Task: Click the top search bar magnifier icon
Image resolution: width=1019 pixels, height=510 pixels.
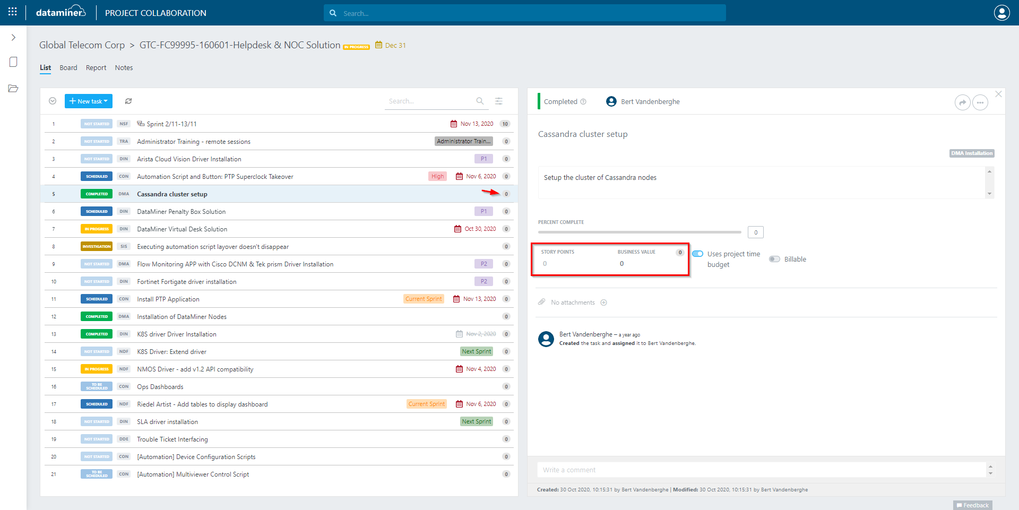Action: [333, 13]
